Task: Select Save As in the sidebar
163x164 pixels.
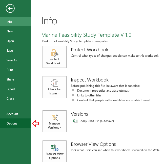Action: (x=12, y=60)
